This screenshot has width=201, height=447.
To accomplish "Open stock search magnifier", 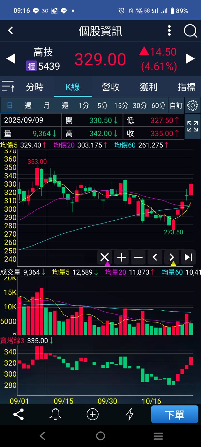I will [190, 31].
